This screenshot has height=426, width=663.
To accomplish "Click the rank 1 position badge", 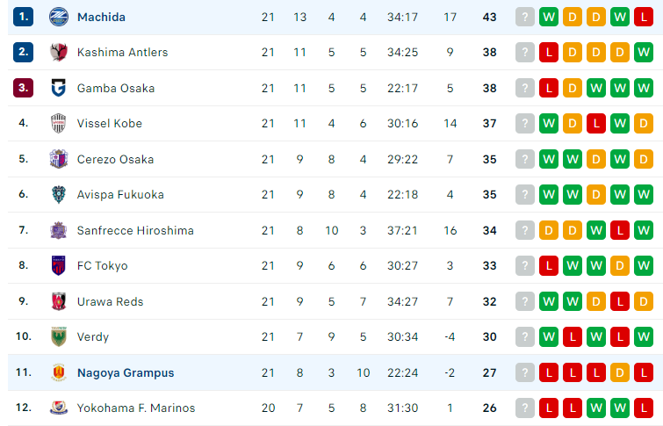I will point(23,17).
